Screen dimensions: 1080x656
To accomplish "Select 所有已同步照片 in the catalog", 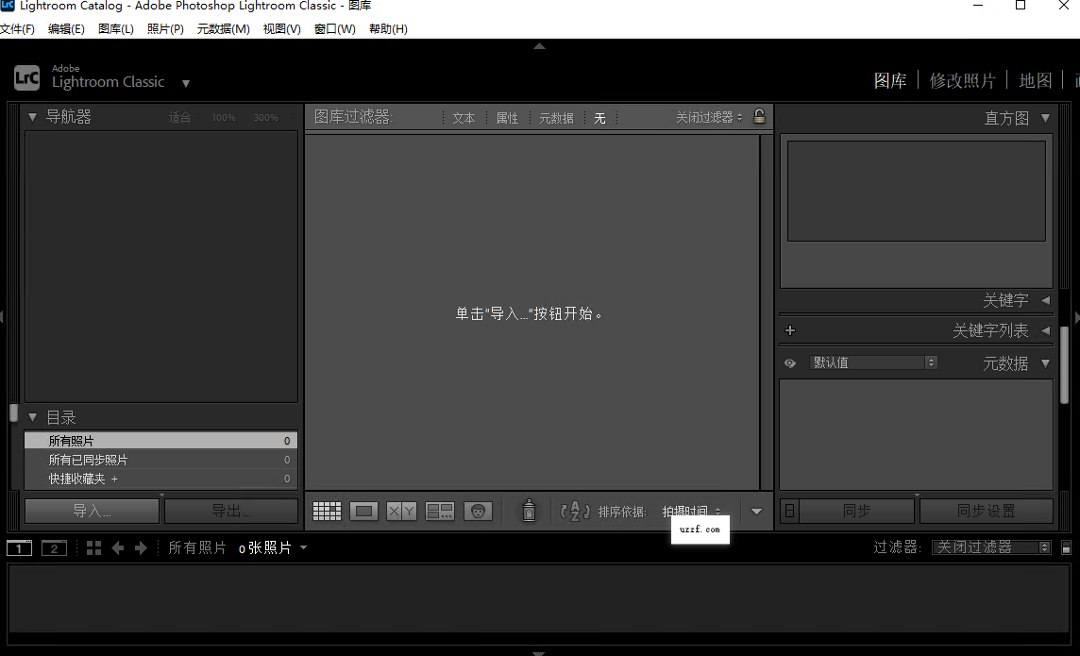I will tap(88, 460).
